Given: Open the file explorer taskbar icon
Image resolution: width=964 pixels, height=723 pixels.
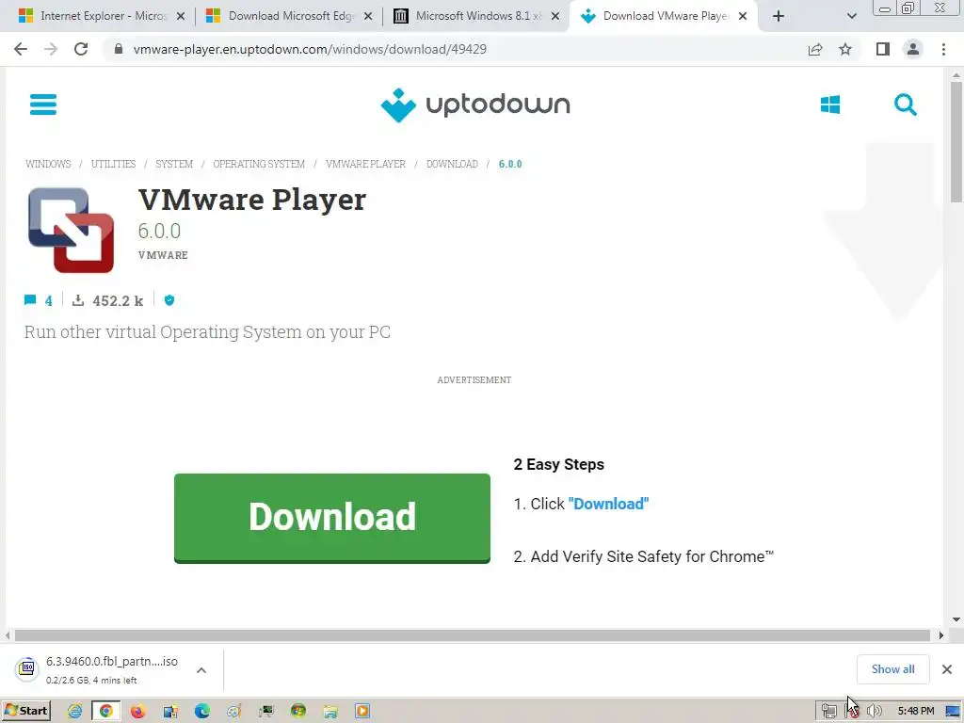Looking at the screenshot, I should (x=330, y=711).
